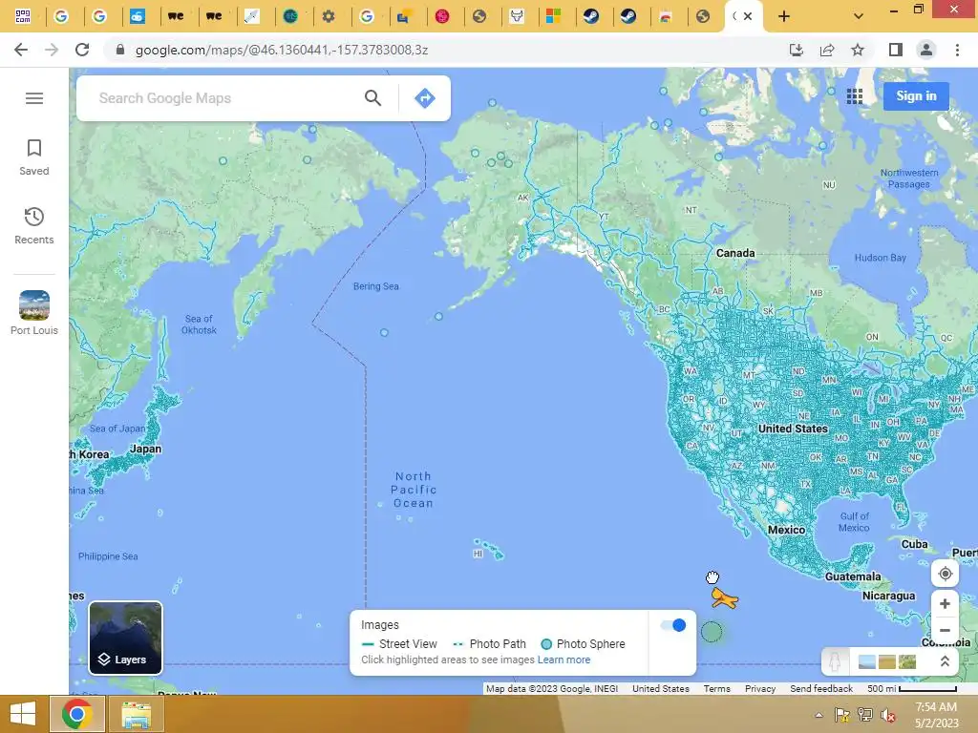Screen dimensions: 978x733
Task: Reload the page
Action: pos(82,50)
